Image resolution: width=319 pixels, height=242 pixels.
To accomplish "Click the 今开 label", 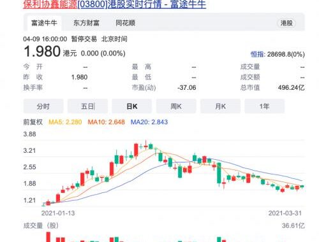I will (x=33, y=67).
